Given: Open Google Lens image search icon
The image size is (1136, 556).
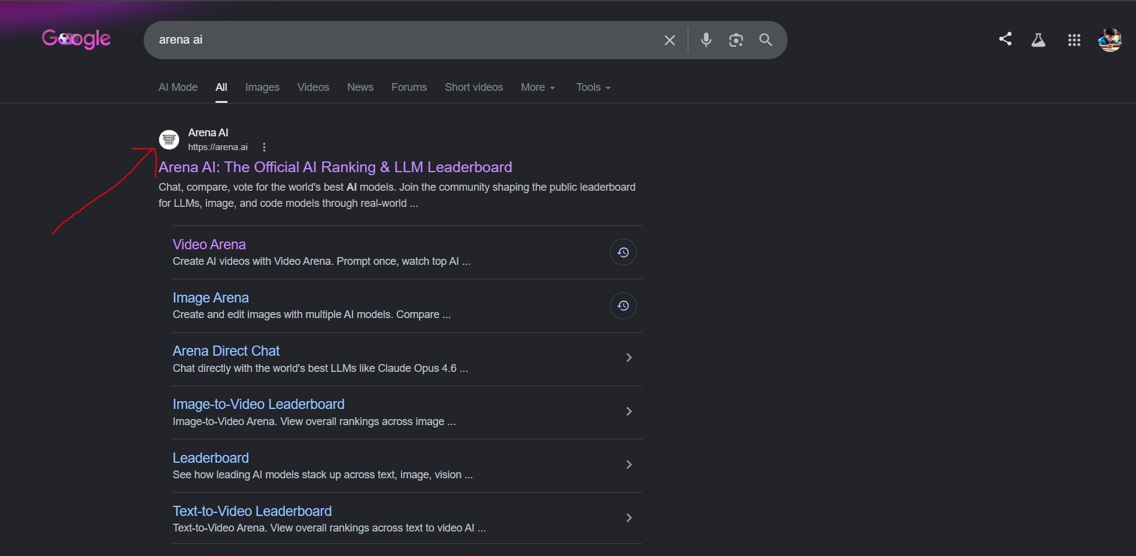Looking at the screenshot, I should (x=736, y=40).
